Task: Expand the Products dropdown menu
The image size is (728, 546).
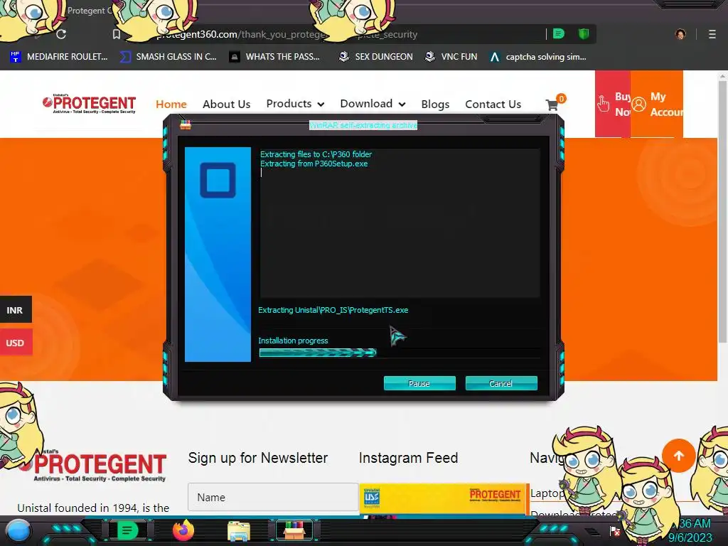Action: 295,104
